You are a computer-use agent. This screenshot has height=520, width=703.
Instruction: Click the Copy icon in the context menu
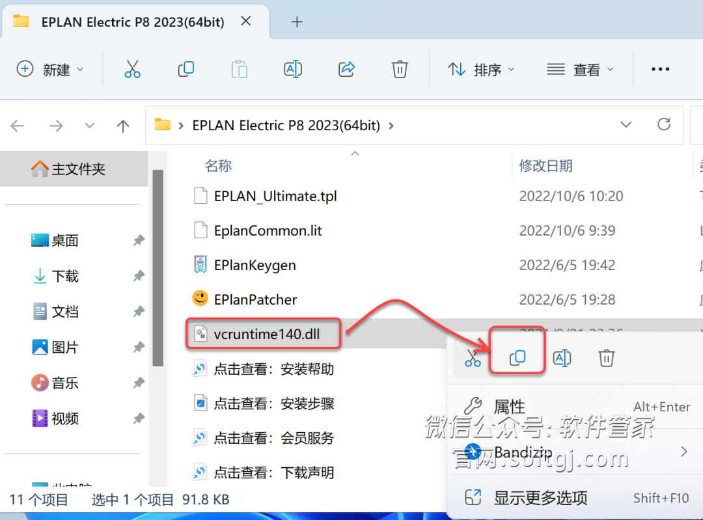(517, 357)
